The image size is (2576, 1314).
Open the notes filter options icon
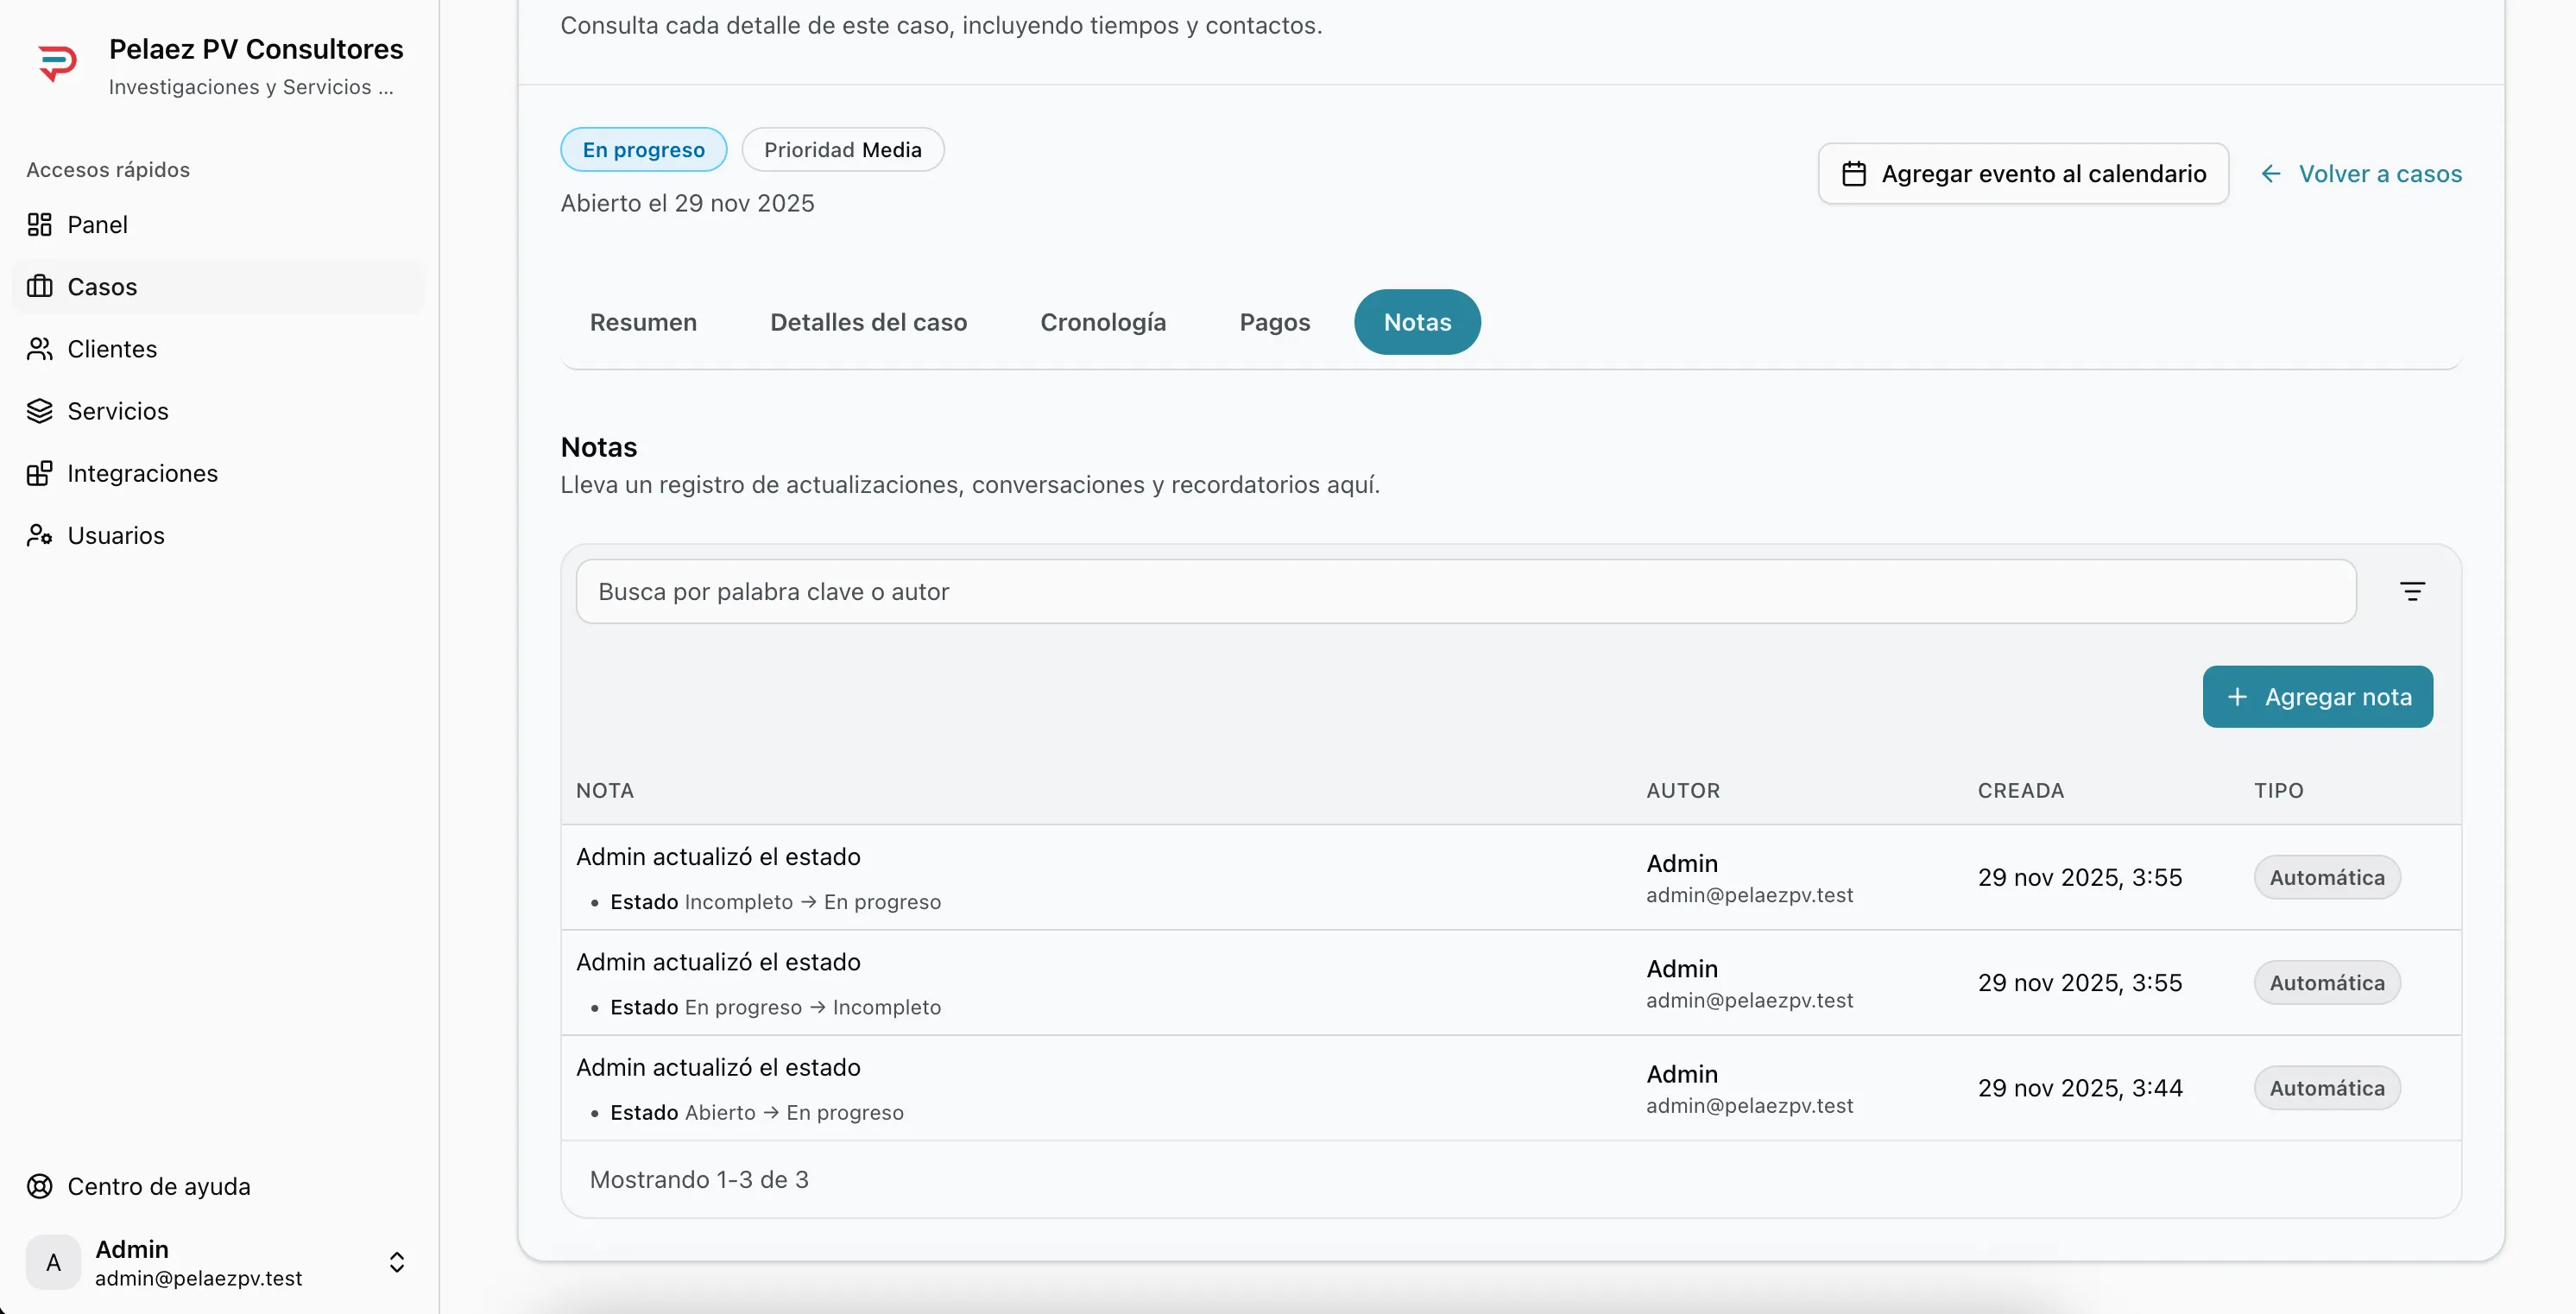[x=2412, y=592]
